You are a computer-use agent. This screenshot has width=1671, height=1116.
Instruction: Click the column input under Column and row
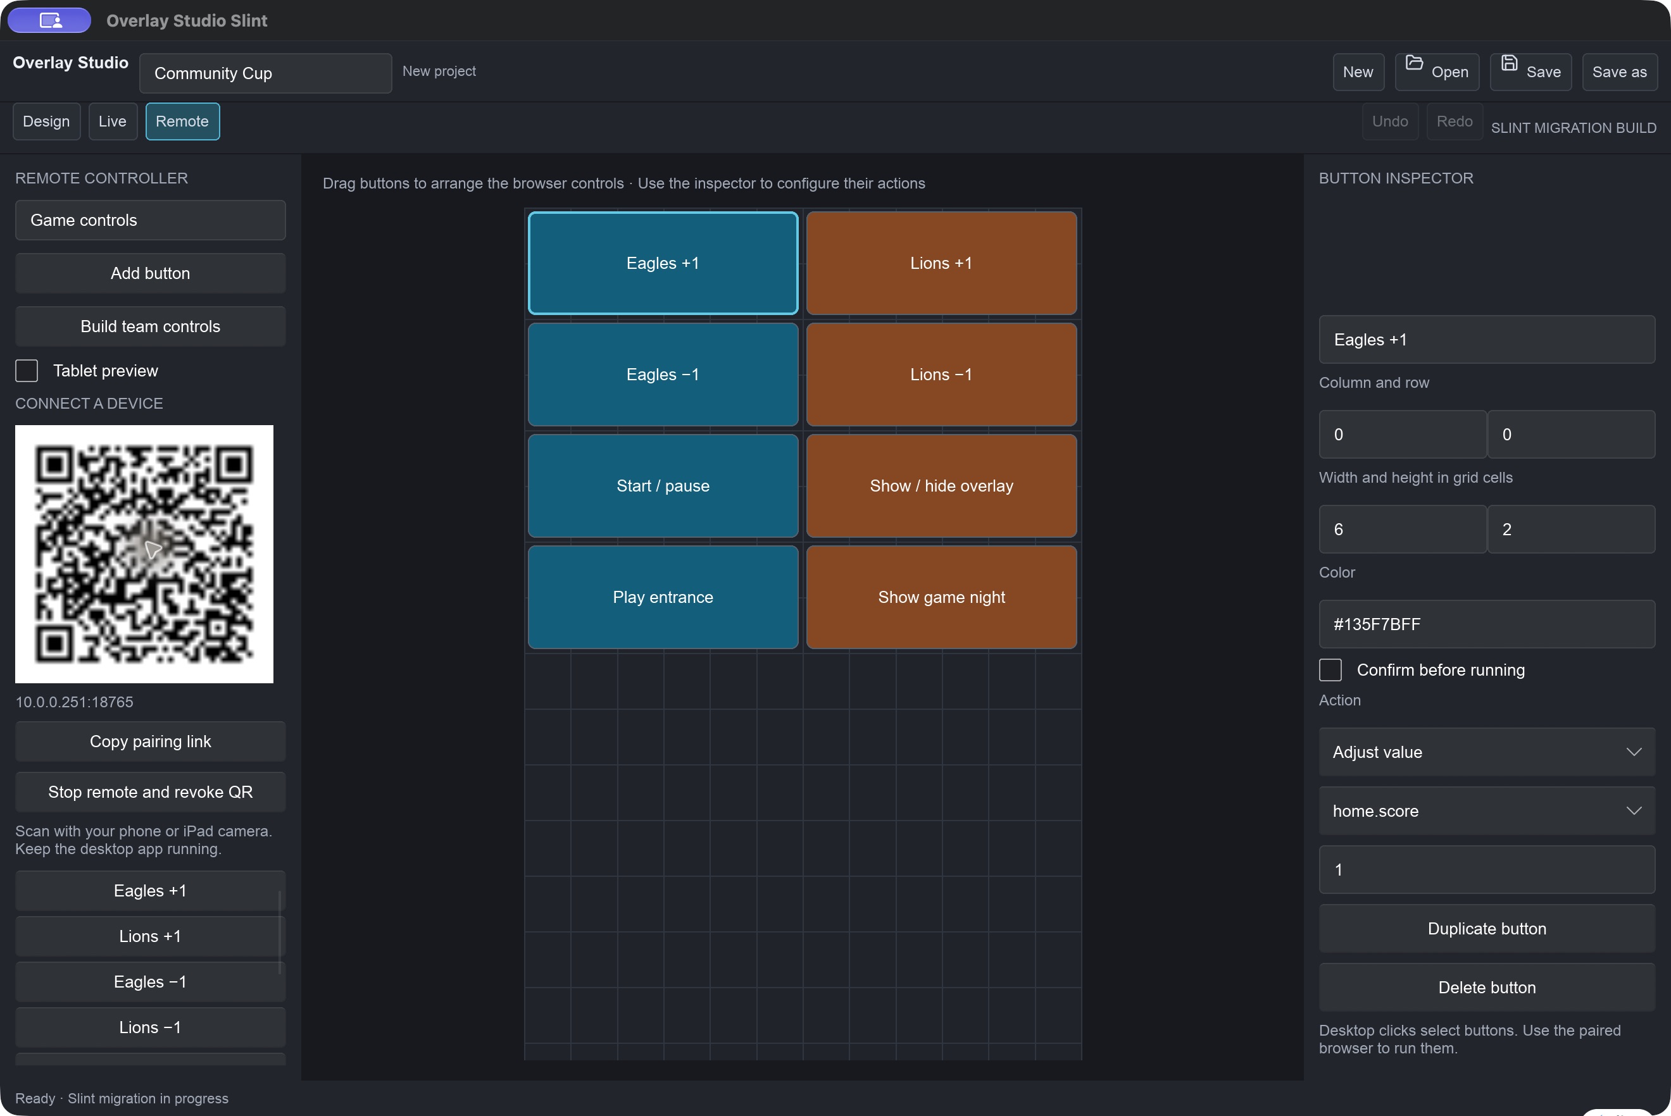pos(1402,434)
